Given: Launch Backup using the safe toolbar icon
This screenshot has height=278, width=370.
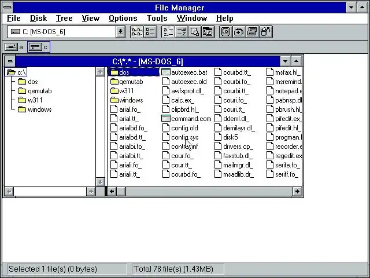Looking at the screenshot, I should click(225, 32).
